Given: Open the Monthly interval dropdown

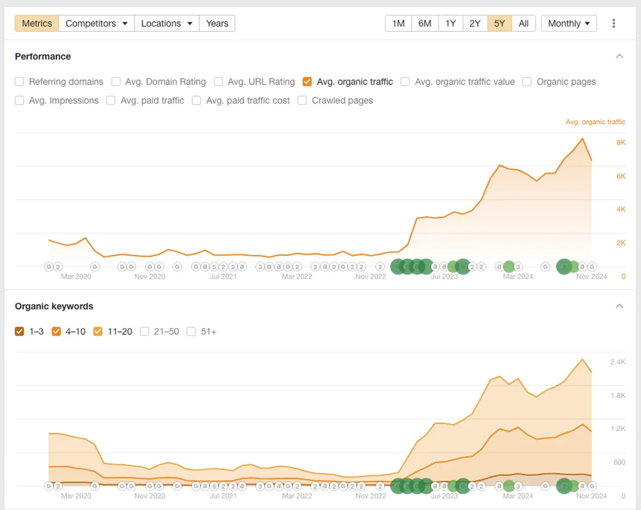Looking at the screenshot, I should coord(569,23).
